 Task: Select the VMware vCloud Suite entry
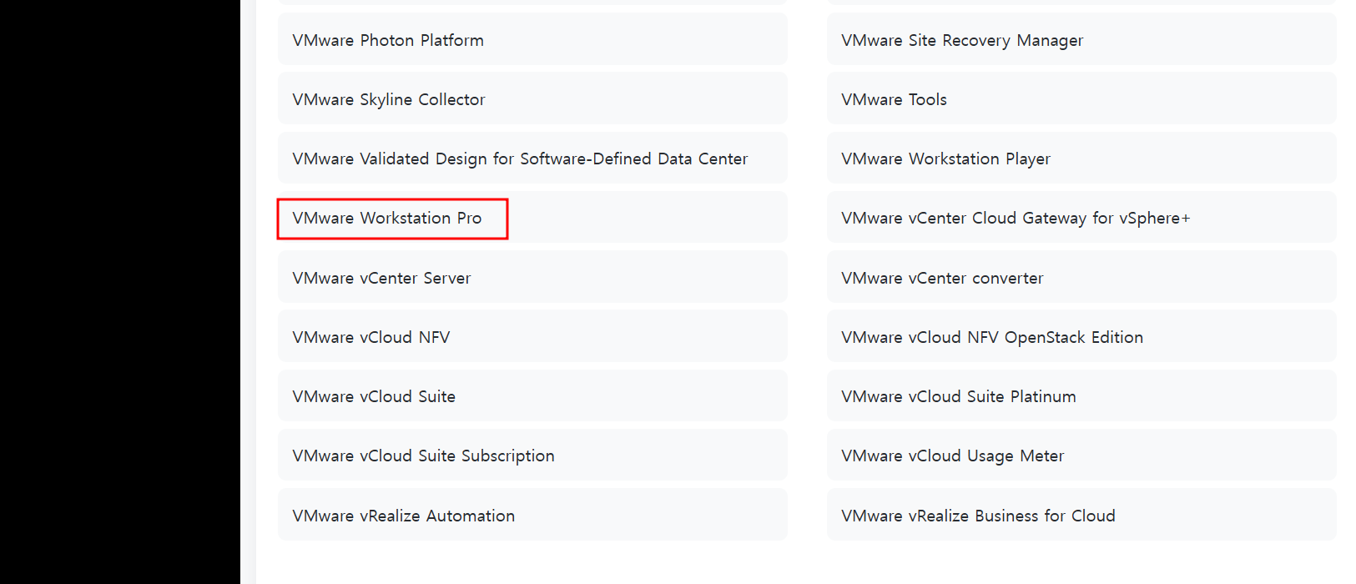coord(532,395)
